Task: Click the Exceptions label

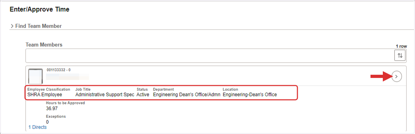Action: point(56,116)
